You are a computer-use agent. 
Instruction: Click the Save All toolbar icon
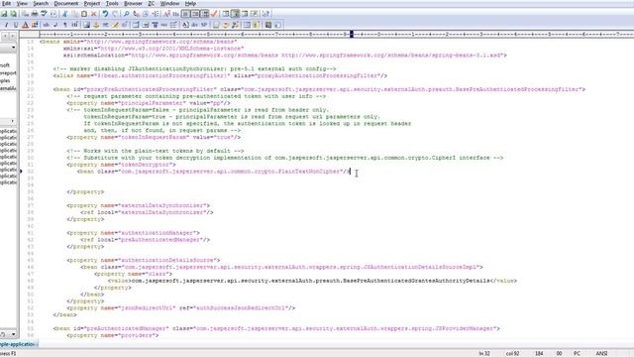pyautogui.click(x=13, y=14)
